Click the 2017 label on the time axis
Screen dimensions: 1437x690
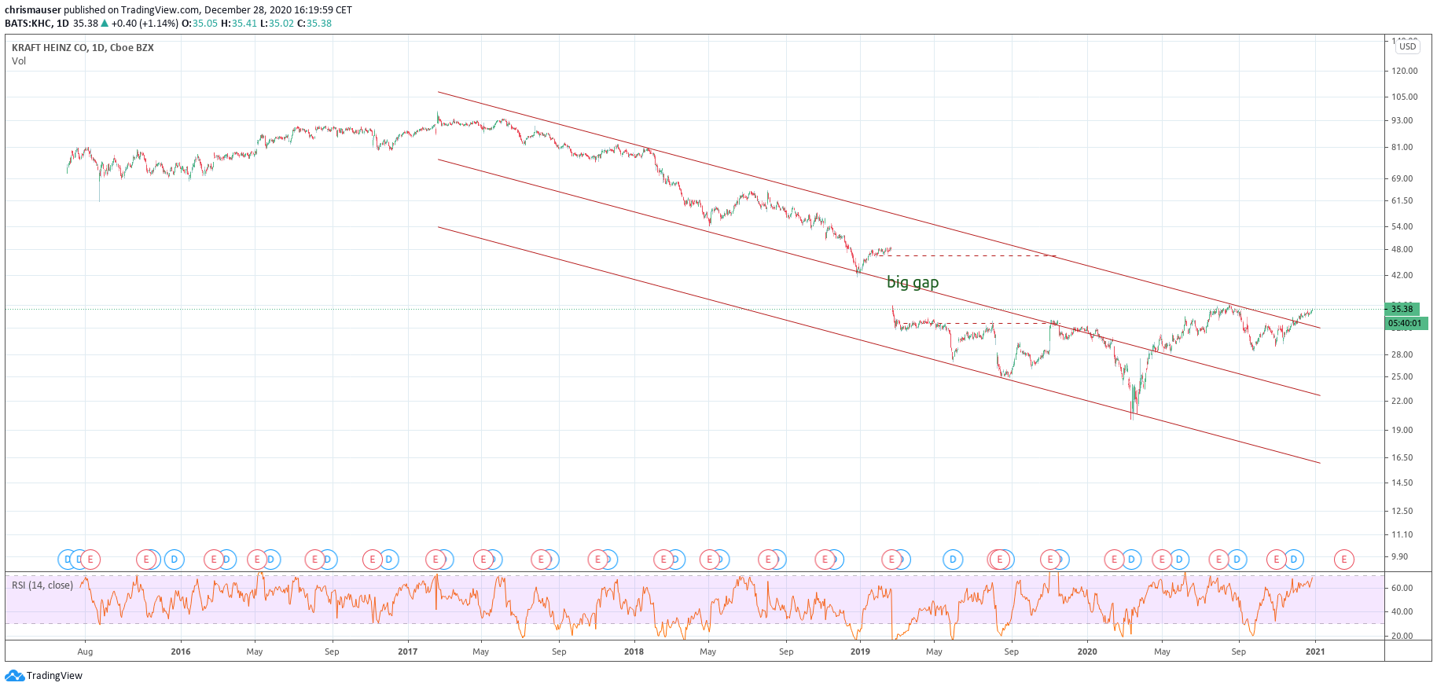point(408,651)
